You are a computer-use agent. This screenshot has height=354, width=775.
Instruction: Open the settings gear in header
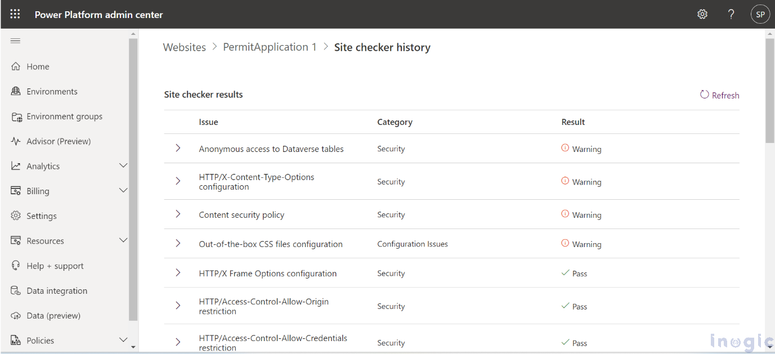point(702,14)
